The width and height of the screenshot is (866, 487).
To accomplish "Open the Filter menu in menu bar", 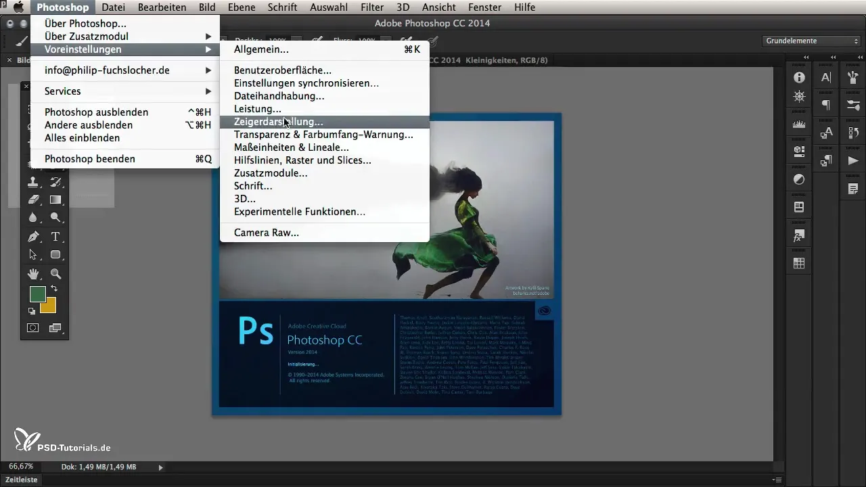I will 372,7.
